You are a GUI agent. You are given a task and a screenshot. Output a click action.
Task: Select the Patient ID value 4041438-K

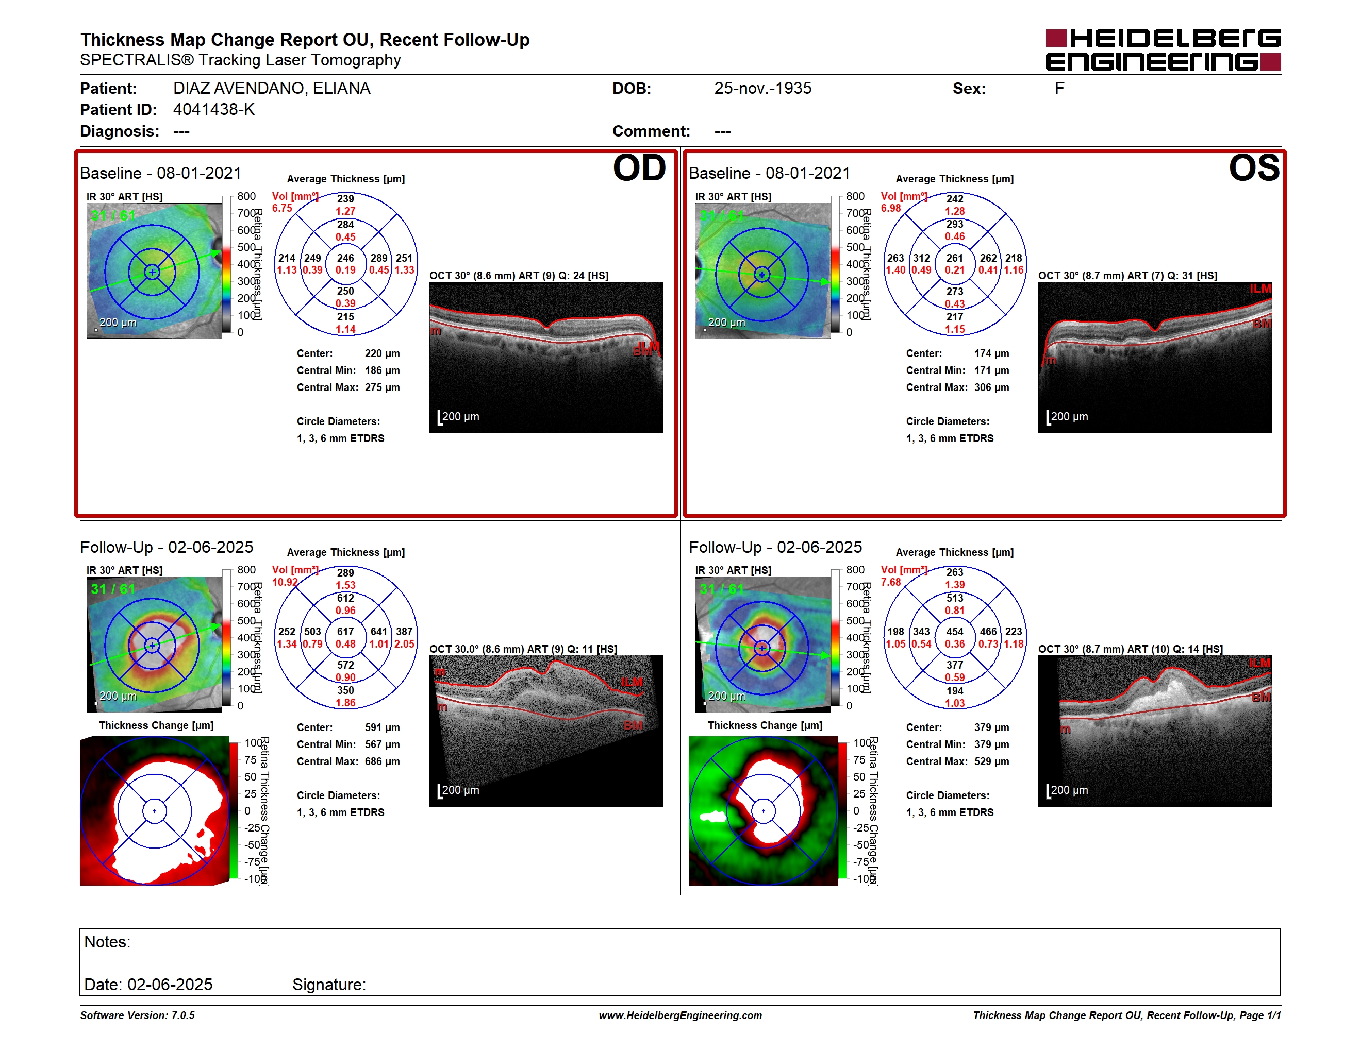pyautogui.click(x=214, y=110)
